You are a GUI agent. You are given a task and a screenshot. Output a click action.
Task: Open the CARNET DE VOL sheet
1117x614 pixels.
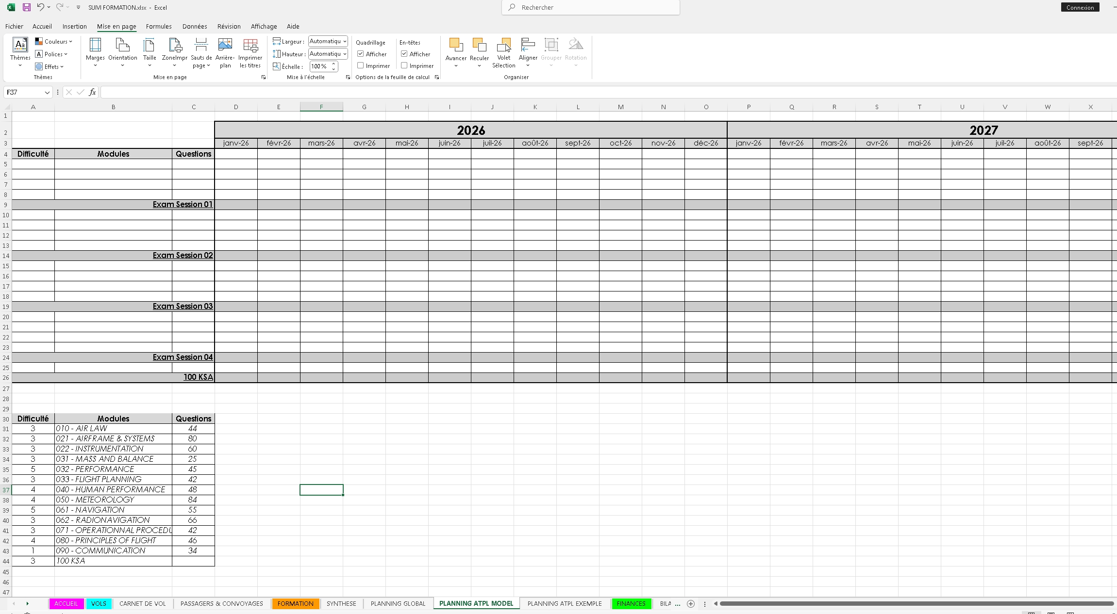pyautogui.click(x=143, y=604)
